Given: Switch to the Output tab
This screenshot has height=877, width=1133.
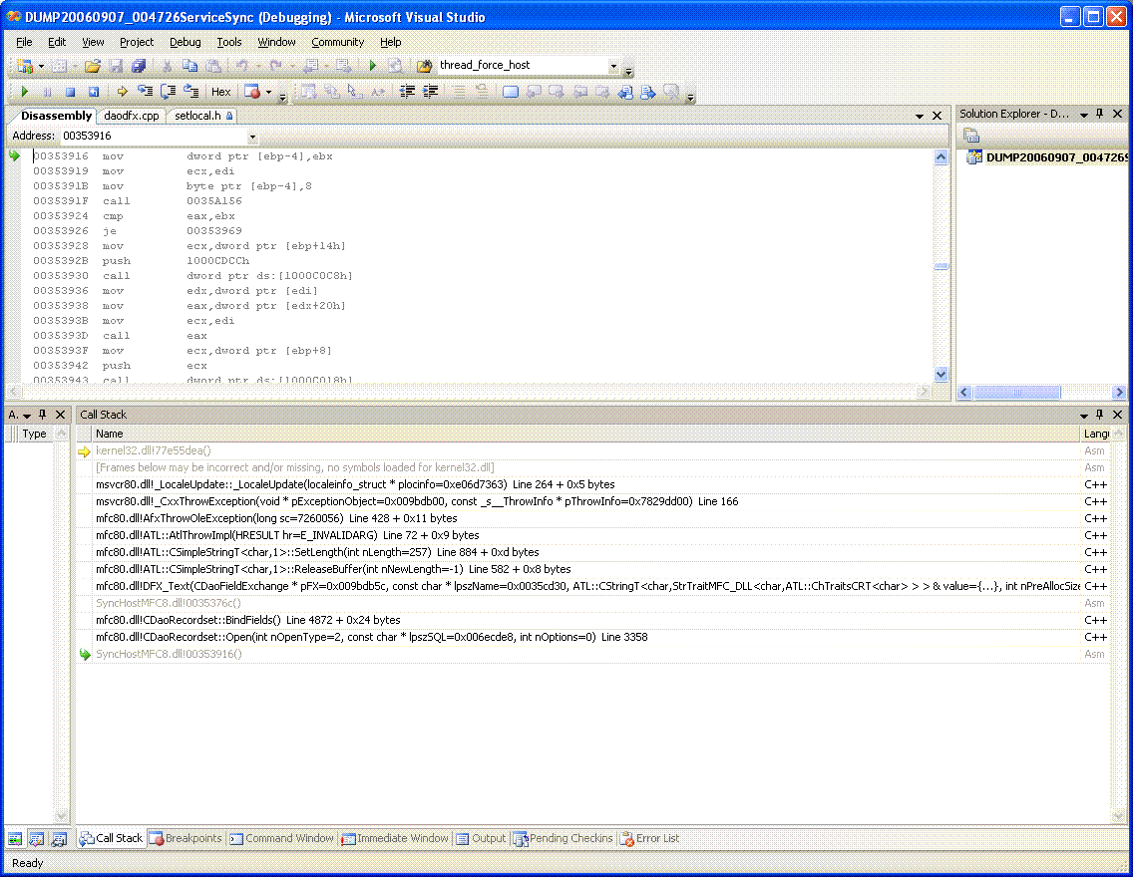Looking at the screenshot, I should pos(481,838).
